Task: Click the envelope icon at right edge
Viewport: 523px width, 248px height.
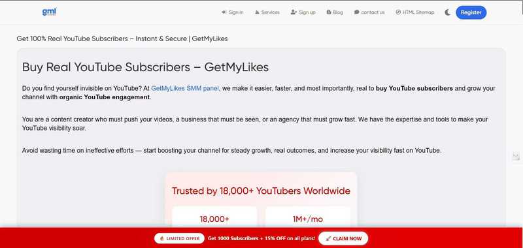Action: [516, 155]
